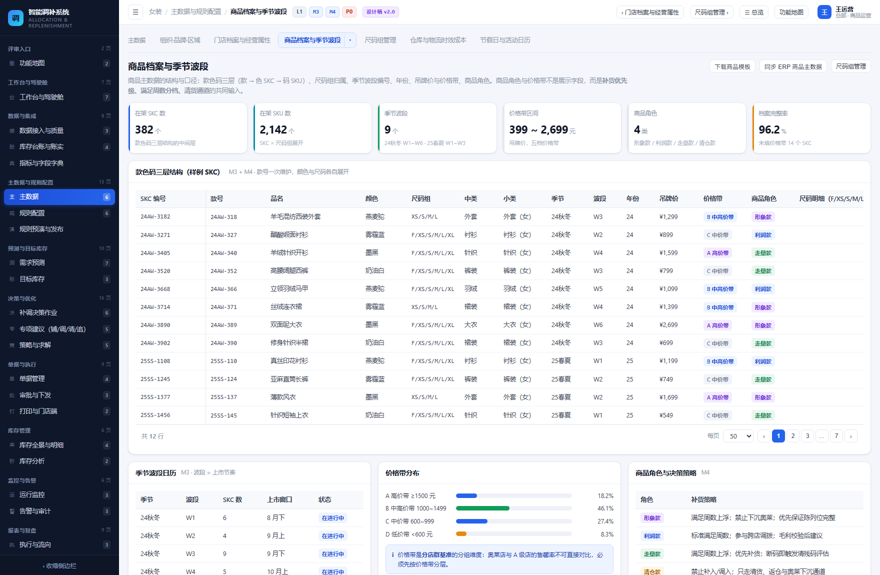Go to page 7 in pagination

(836, 436)
